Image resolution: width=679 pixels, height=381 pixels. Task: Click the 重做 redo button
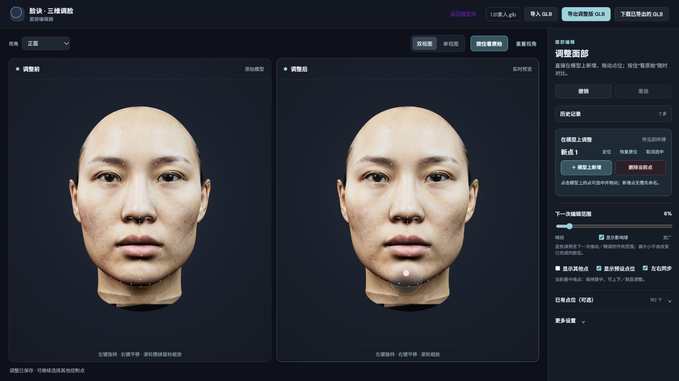[643, 91]
